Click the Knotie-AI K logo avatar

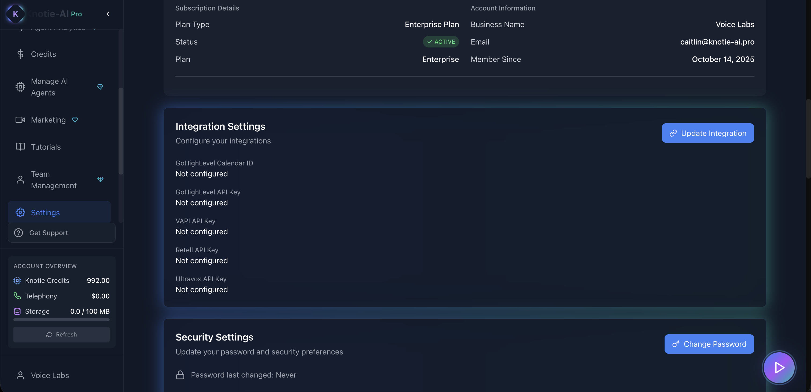coord(15,14)
